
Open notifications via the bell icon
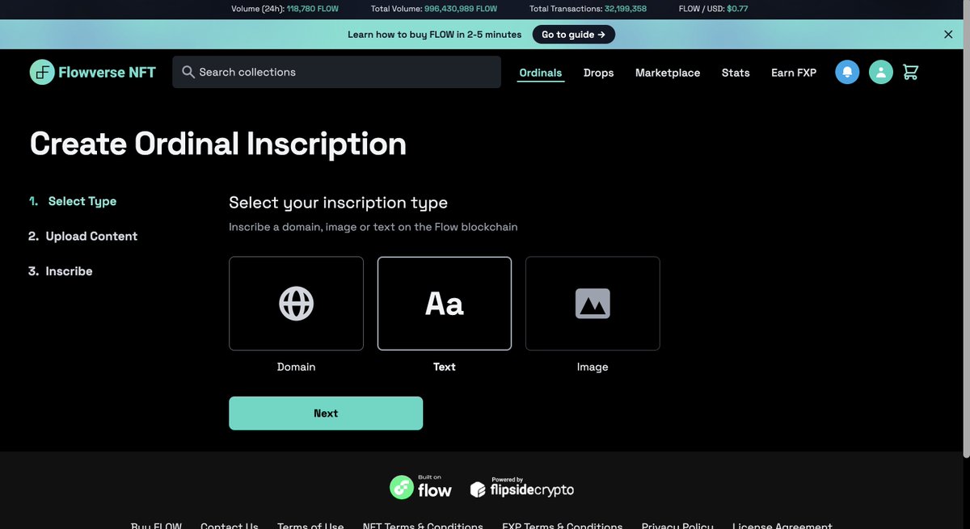tap(846, 71)
